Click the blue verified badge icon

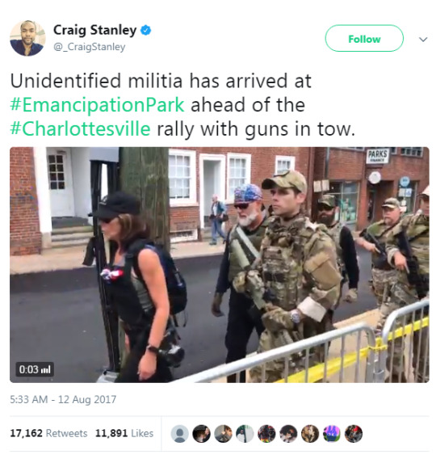pos(145,31)
